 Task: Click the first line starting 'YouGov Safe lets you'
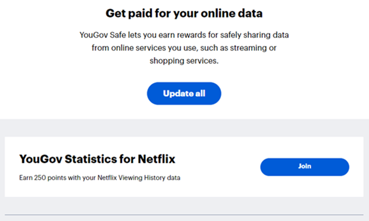pyautogui.click(x=184, y=35)
